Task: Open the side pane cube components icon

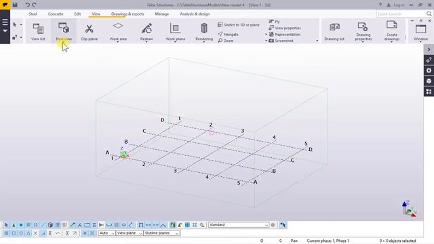Action: [x=429, y=81]
